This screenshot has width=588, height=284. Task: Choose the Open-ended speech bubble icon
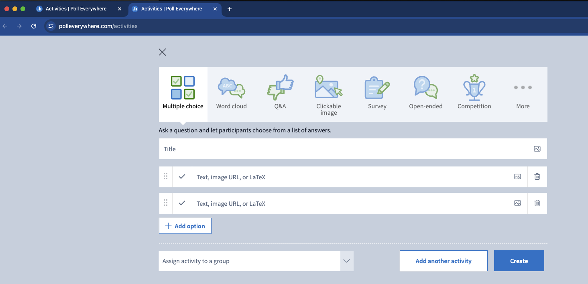(425, 87)
